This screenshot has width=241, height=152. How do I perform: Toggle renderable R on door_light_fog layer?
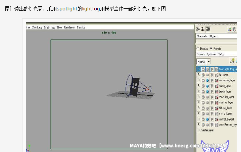(199, 69)
